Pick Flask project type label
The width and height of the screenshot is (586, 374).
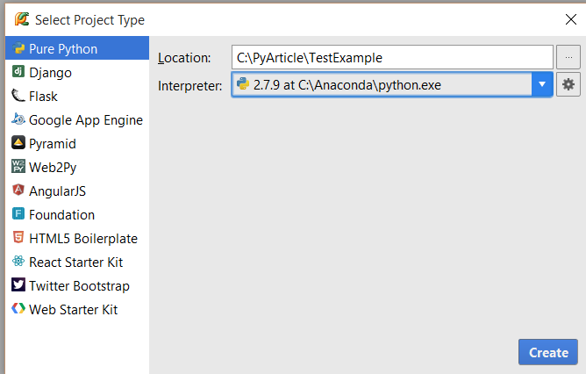(43, 96)
